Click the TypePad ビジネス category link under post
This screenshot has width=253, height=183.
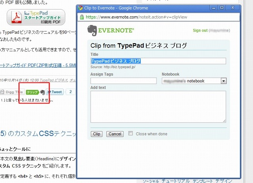coord(54,80)
